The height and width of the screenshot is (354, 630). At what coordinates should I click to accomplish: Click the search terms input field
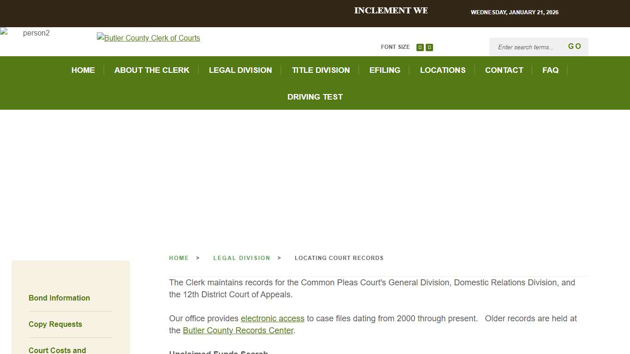click(526, 47)
